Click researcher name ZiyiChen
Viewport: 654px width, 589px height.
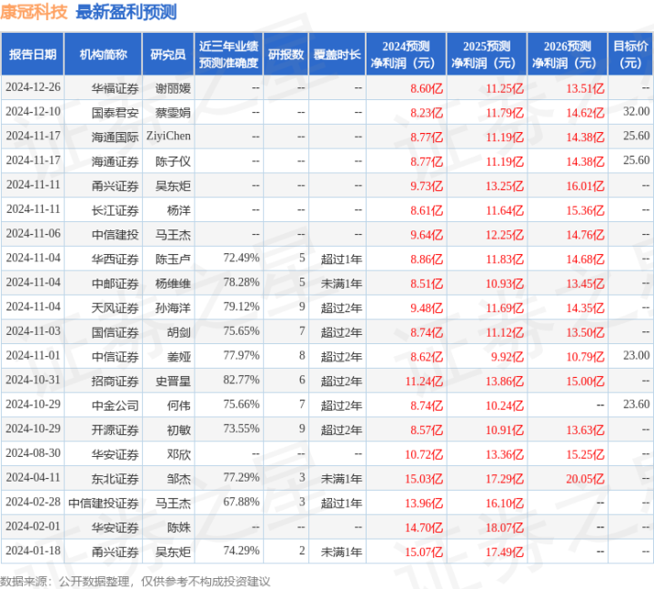(x=168, y=136)
